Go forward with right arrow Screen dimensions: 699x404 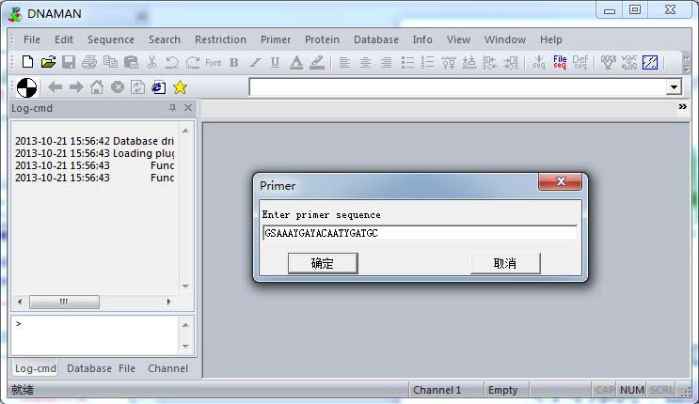click(76, 86)
